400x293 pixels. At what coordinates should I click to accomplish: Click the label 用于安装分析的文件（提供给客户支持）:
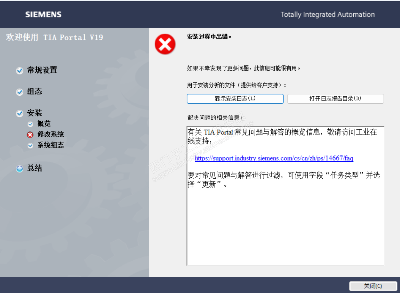[x=237, y=85]
